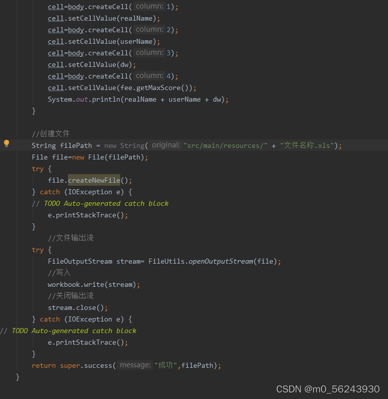Click createCell line with column 3

pyautogui.click(x=113, y=53)
